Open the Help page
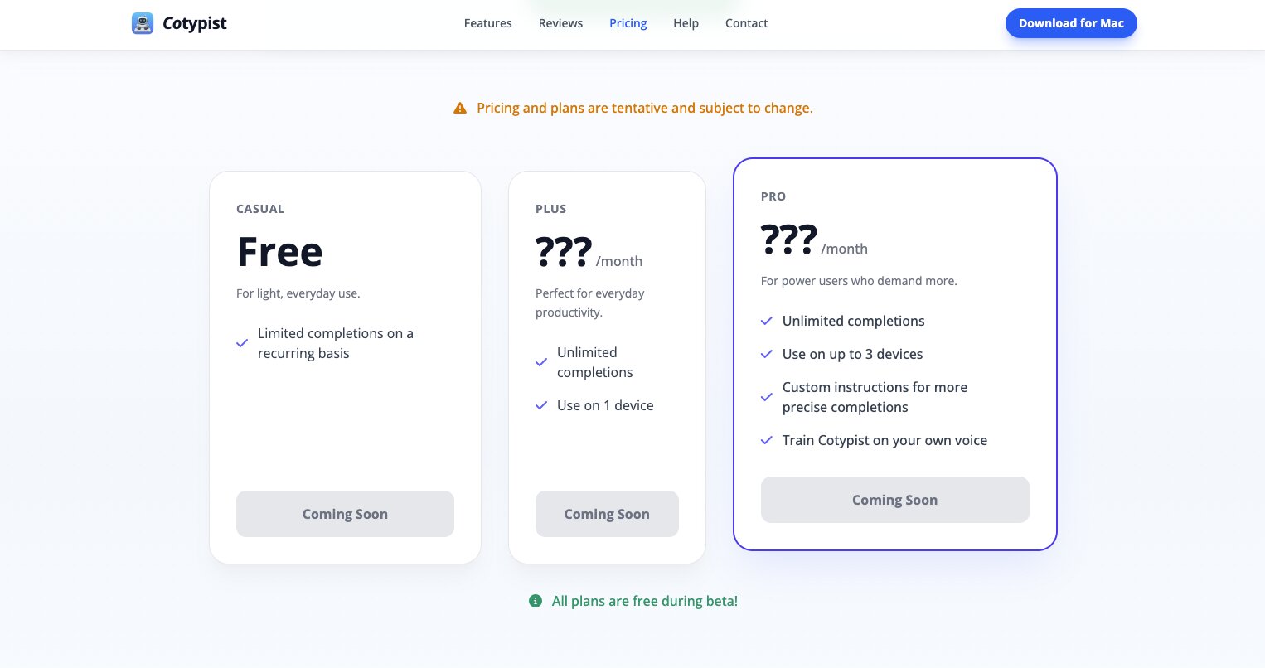 [686, 23]
